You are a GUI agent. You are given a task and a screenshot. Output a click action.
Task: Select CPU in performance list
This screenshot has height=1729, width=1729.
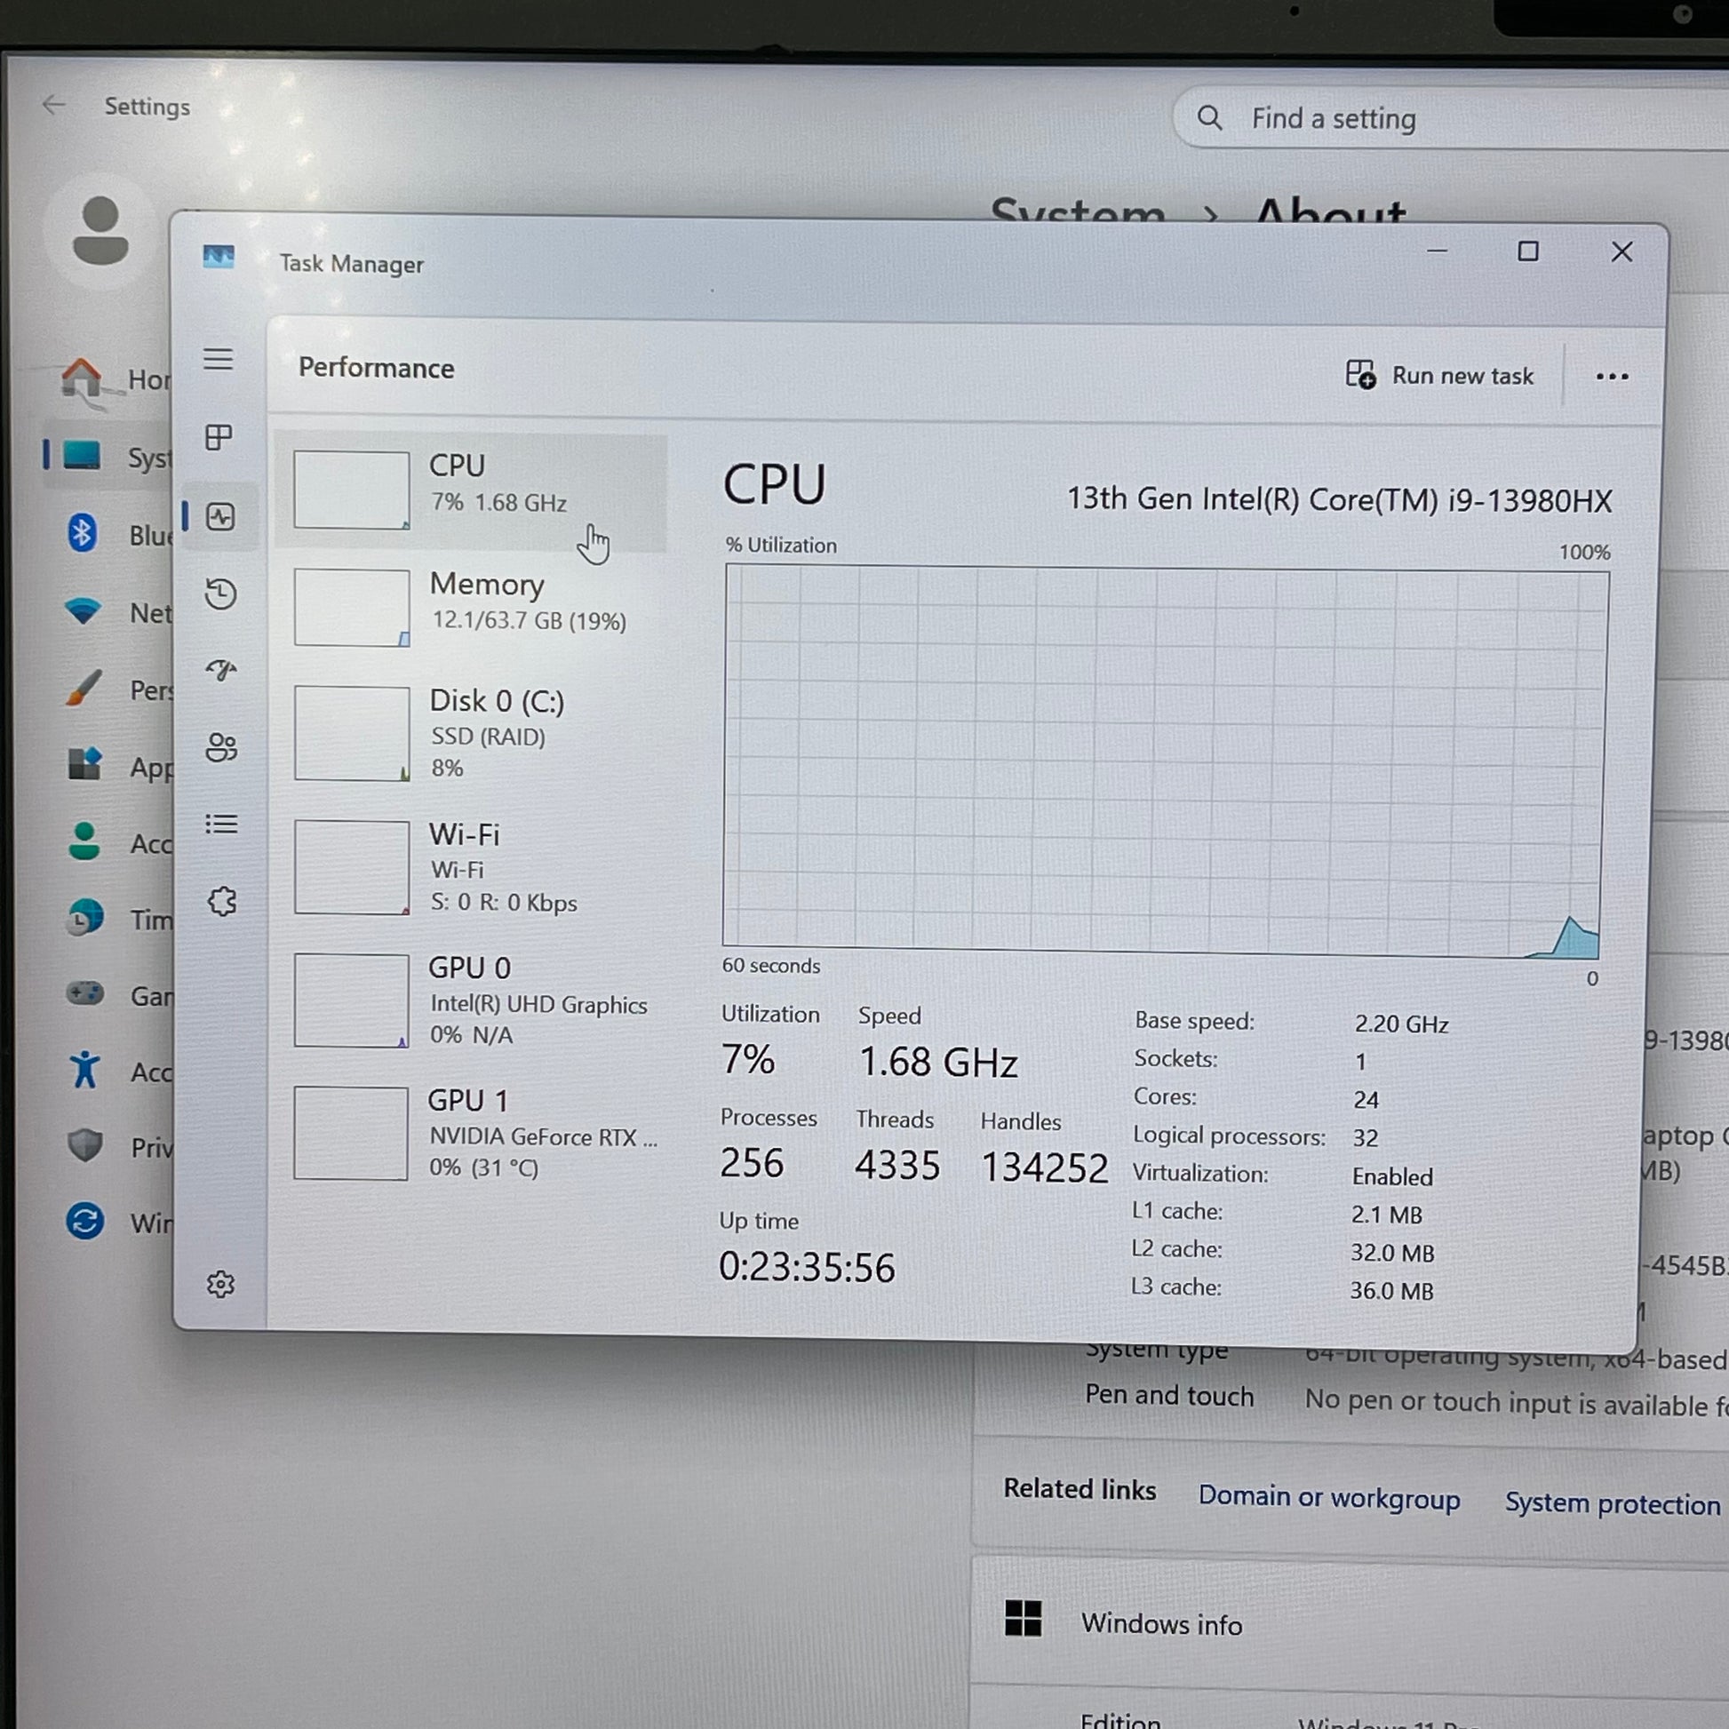pos(472,490)
